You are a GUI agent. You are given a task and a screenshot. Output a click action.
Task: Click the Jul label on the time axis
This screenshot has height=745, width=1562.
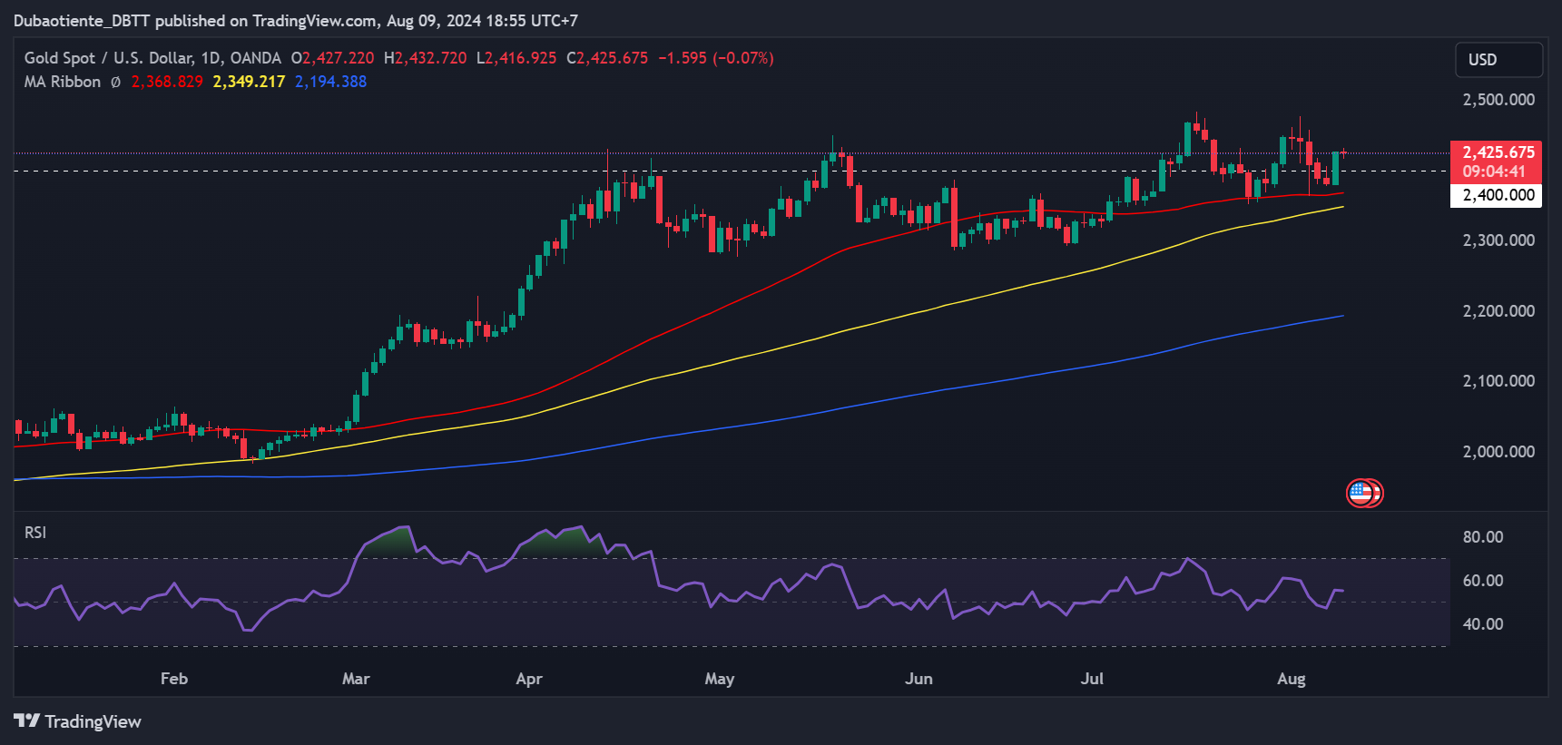1092,679
